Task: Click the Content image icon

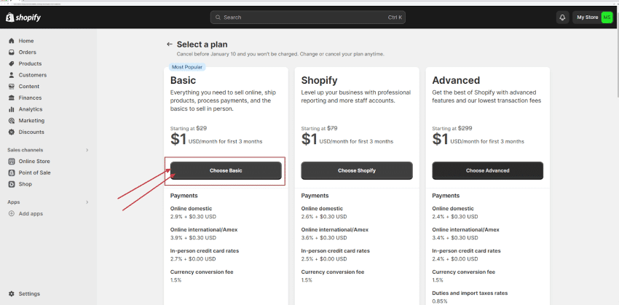Action: 12,87
